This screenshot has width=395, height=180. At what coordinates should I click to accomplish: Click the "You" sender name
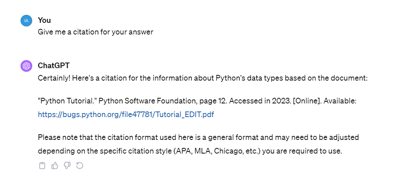point(44,20)
